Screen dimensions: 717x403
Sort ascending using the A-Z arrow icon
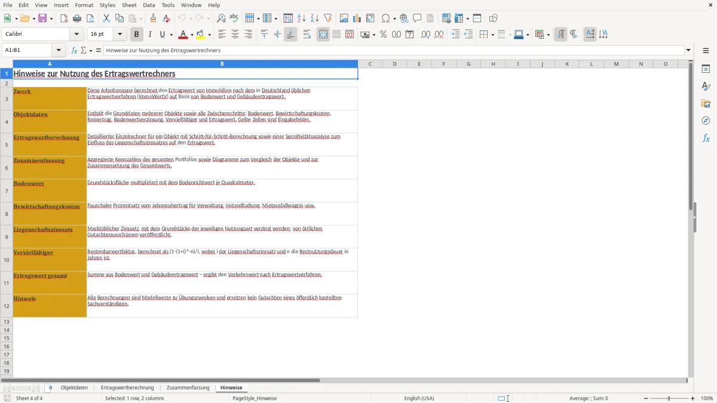click(302, 19)
